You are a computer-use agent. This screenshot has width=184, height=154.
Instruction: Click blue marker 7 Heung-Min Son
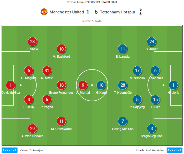pyautogui.click(x=123, y=121)
